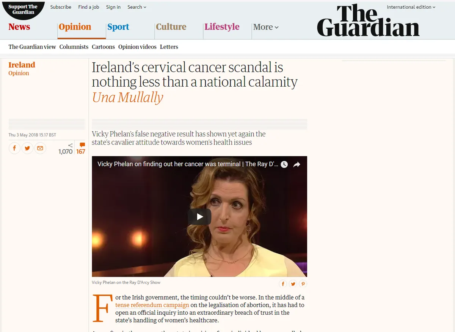Go to the Sport section tab
Viewport: 455px width, 332px height.
click(118, 27)
